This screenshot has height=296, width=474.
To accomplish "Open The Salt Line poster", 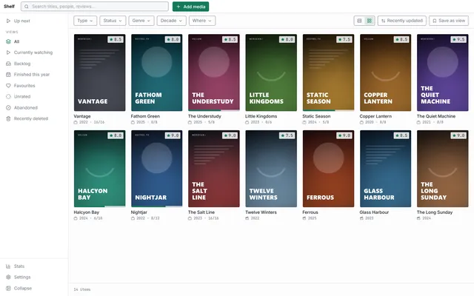I will (x=214, y=169).
